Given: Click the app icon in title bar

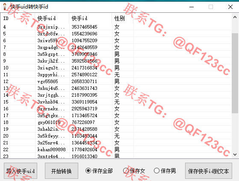Looking at the screenshot, I should pyautogui.click(x=5, y=7).
